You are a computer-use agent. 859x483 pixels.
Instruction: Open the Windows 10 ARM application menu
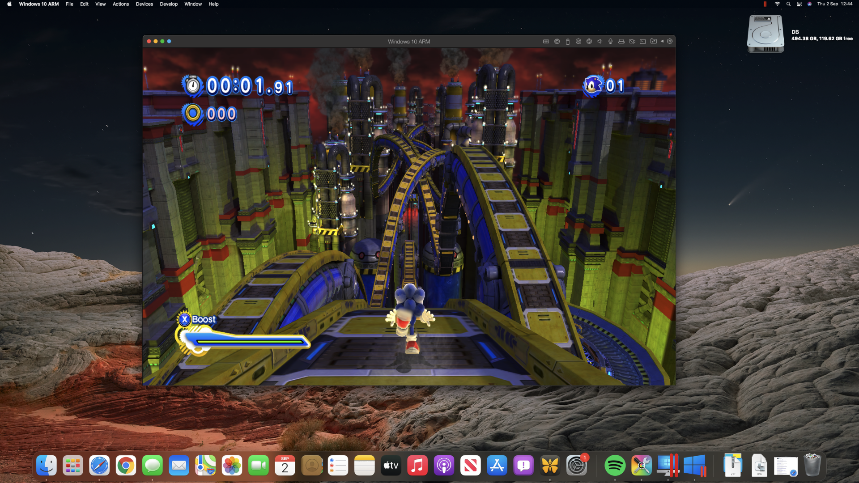[x=39, y=4]
